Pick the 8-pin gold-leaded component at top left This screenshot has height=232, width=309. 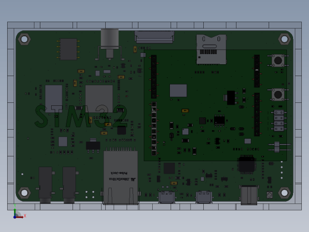point(68,49)
